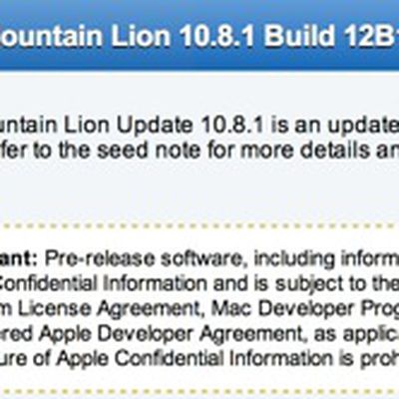Click 'Confidential Information' in the second notice line
This screenshot has width=399, height=399.
pos(104,283)
